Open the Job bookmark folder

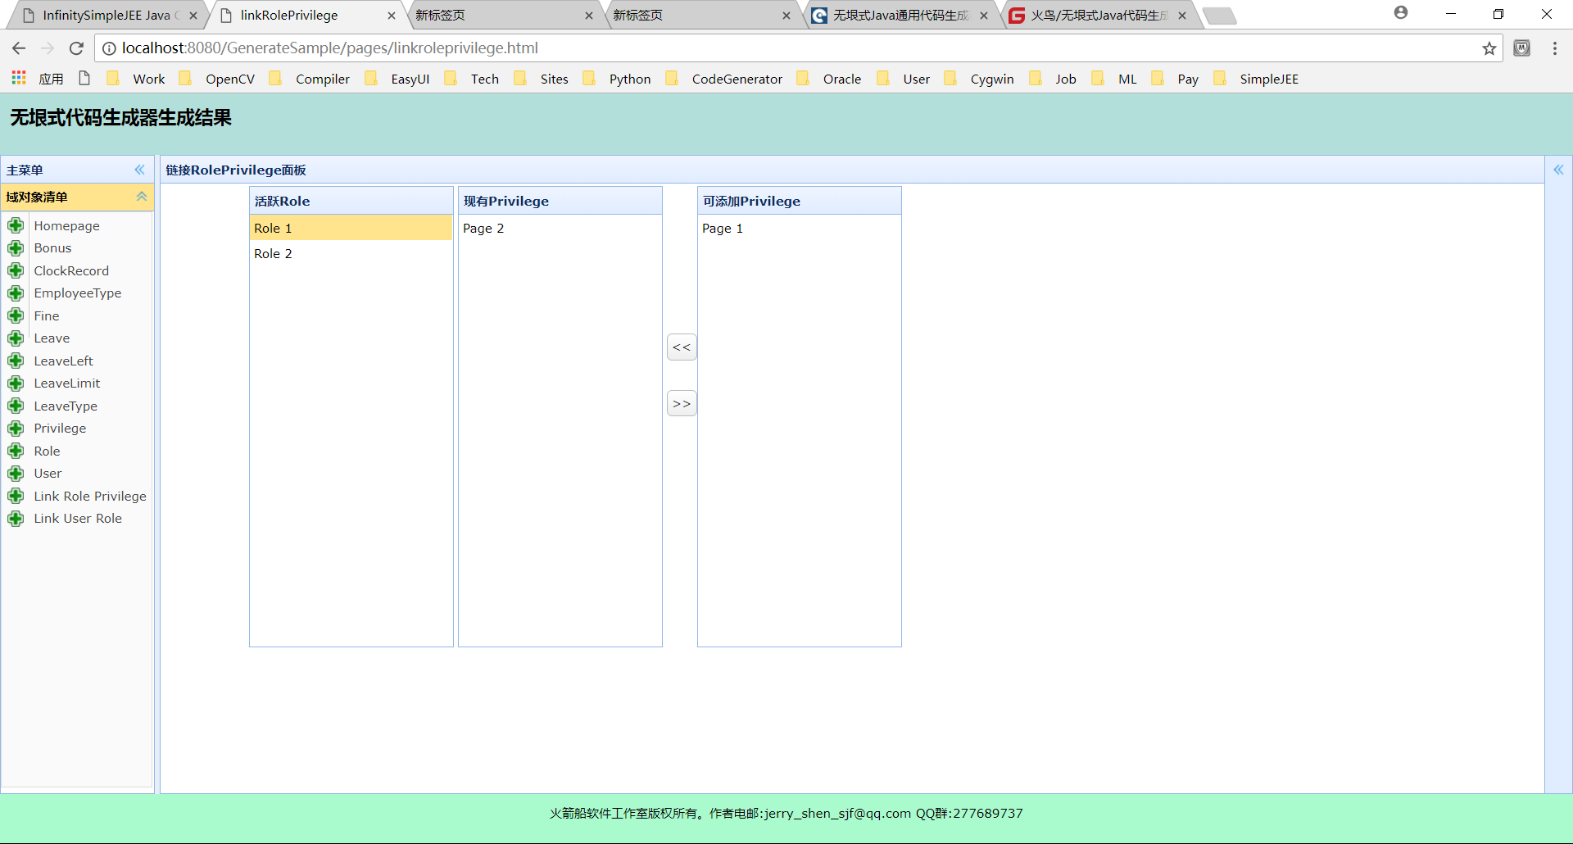point(1054,79)
